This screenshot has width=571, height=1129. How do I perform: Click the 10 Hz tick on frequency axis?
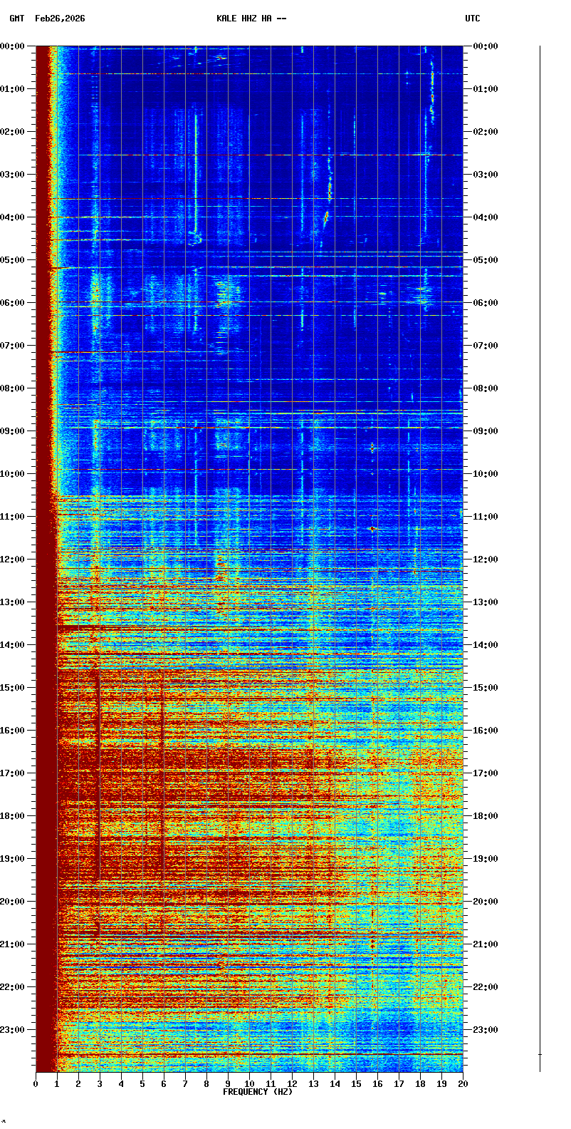pos(249,1084)
